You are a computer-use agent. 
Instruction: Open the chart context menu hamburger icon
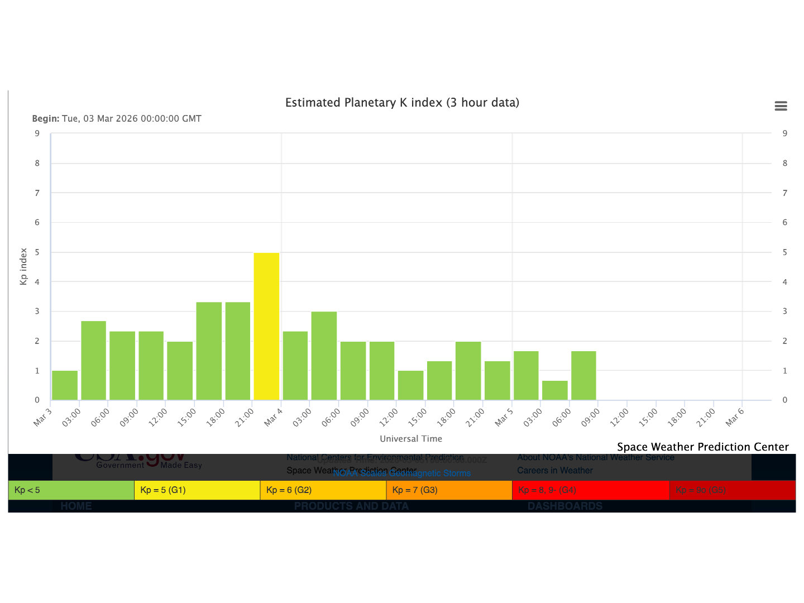tap(781, 106)
